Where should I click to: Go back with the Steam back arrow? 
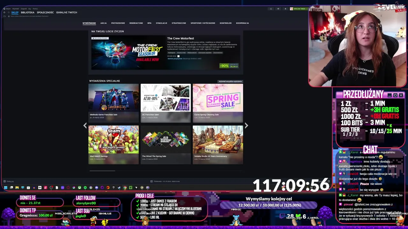click(x=4, y=12)
